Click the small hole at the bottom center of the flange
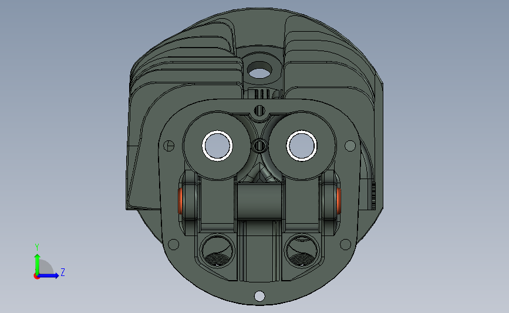Screen dimensions: 509x313 point(259,296)
